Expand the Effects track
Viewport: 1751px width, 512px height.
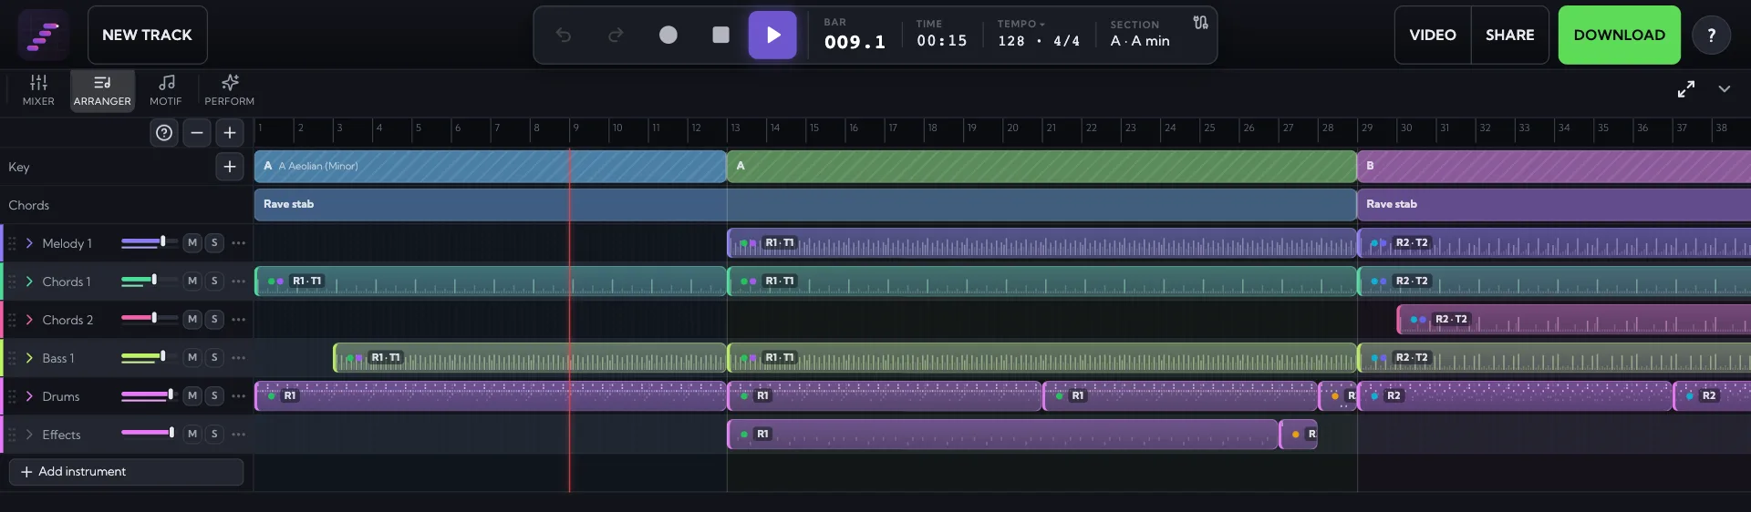pyautogui.click(x=29, y=435)
